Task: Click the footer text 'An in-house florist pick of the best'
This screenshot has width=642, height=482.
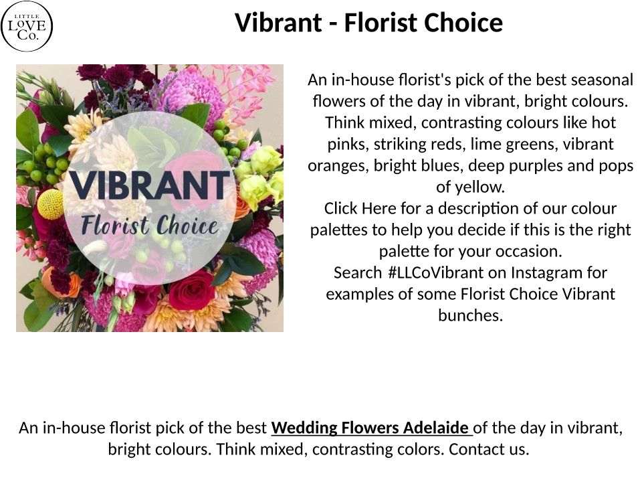Action: tap(143, 428)
